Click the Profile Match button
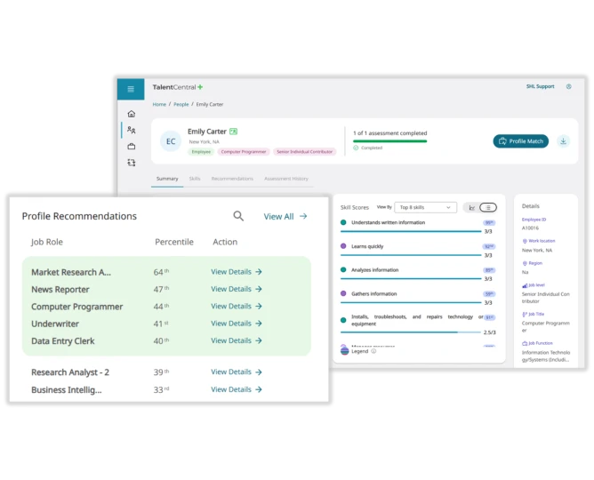 [x=521, y=141]
